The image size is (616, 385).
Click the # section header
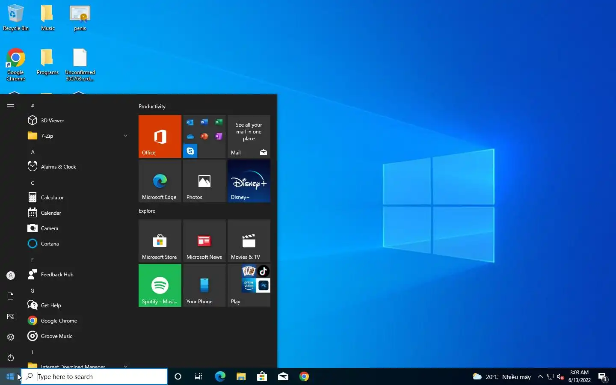[x=33, y=106]
